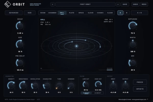This screenshot has width=153, height=102.
Task: Click the glowing center of orbit display
Action: (x=76, y=46)
